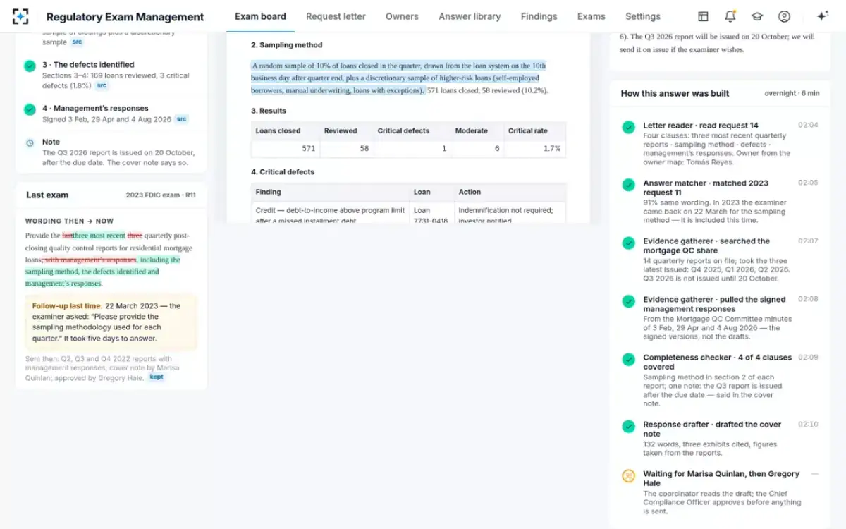Click check icon for Completeness checker step
This screenshot has height=529, width=846.
click(628, 359)
